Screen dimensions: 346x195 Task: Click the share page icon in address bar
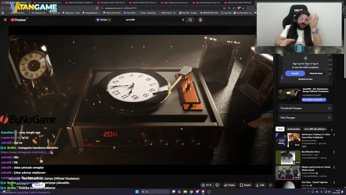tap(234, 8)
